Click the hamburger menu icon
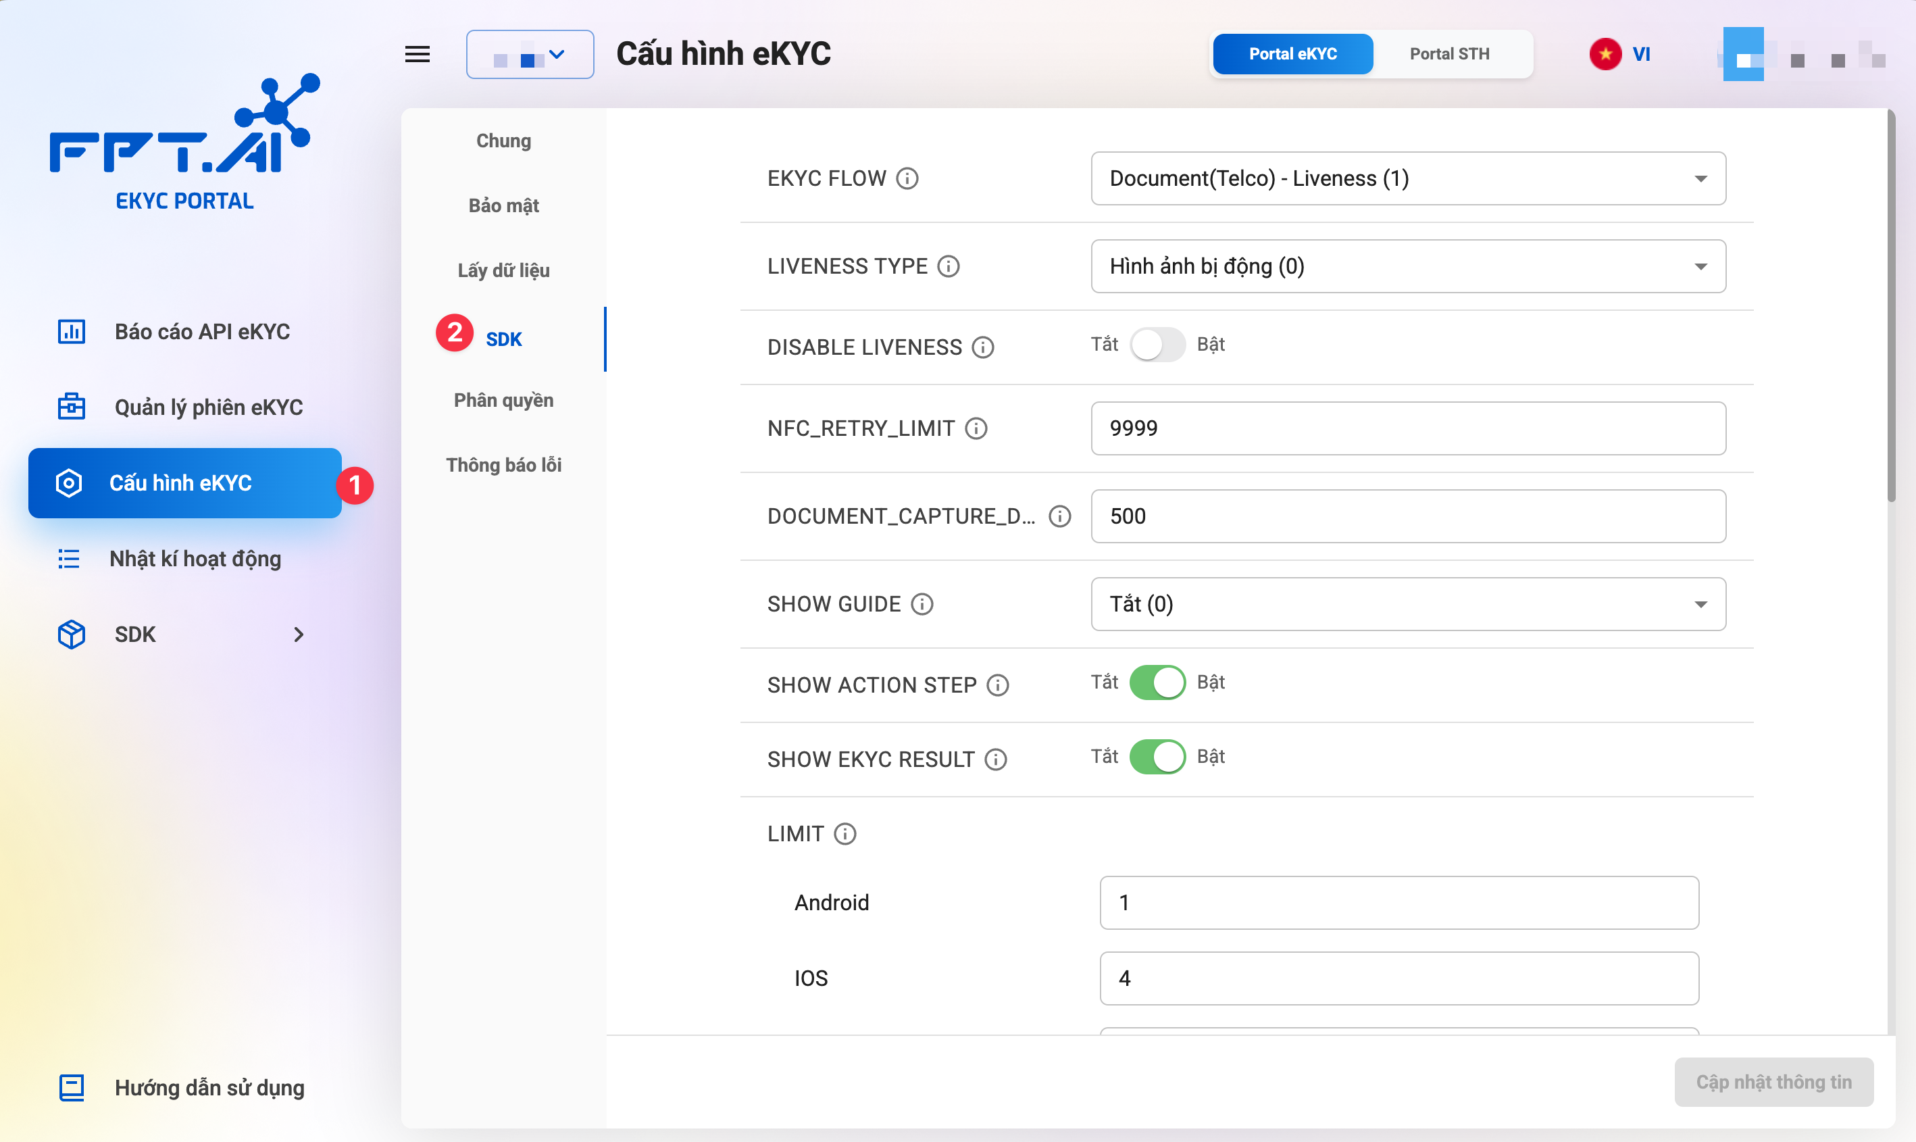 pyautogui.click(x=418, y=54)
